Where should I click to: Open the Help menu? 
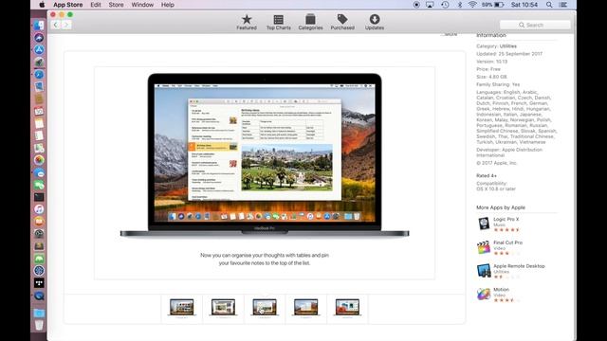(167, 5)
